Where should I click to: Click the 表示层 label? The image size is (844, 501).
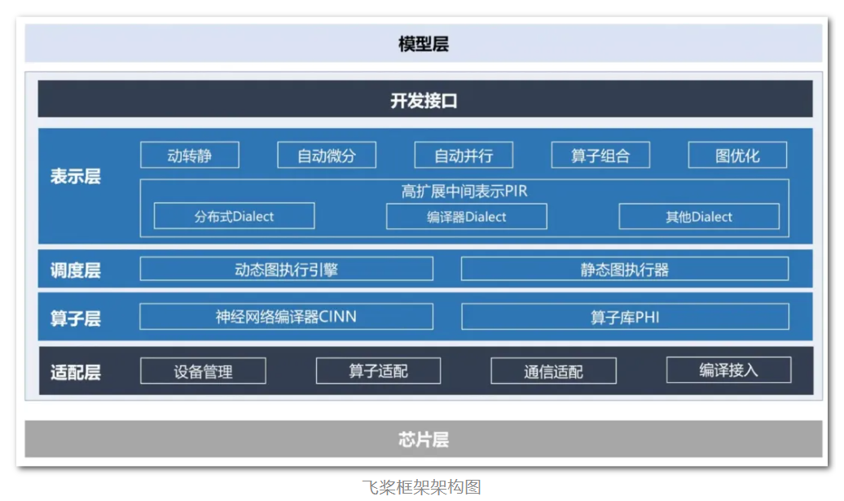coord(75,176)
